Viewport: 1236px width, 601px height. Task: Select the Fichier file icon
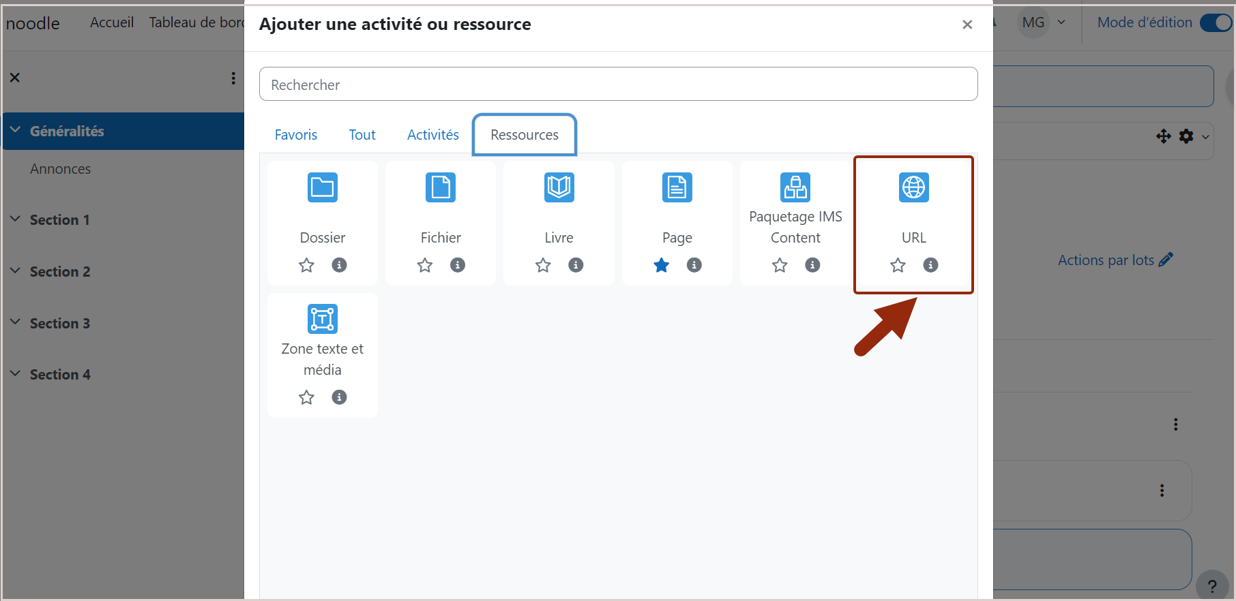click(x=441, y=187)
